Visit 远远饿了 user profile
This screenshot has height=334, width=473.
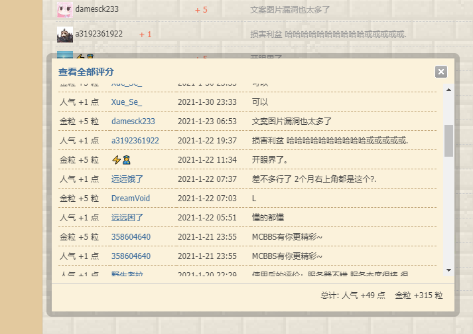coord(127,179)
